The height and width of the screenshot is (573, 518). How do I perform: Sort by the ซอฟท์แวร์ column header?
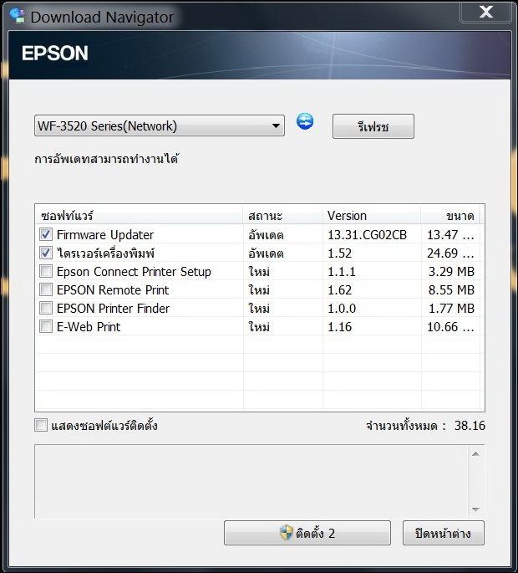(139, 215)
